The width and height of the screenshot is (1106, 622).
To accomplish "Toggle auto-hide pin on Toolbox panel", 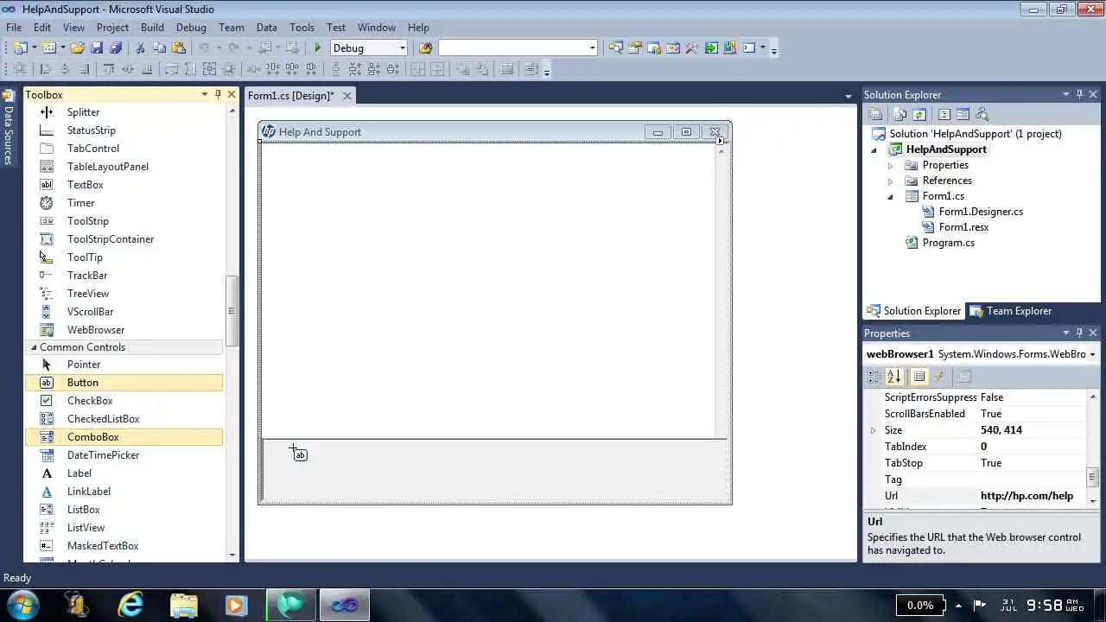I will [x=218, y=94].
